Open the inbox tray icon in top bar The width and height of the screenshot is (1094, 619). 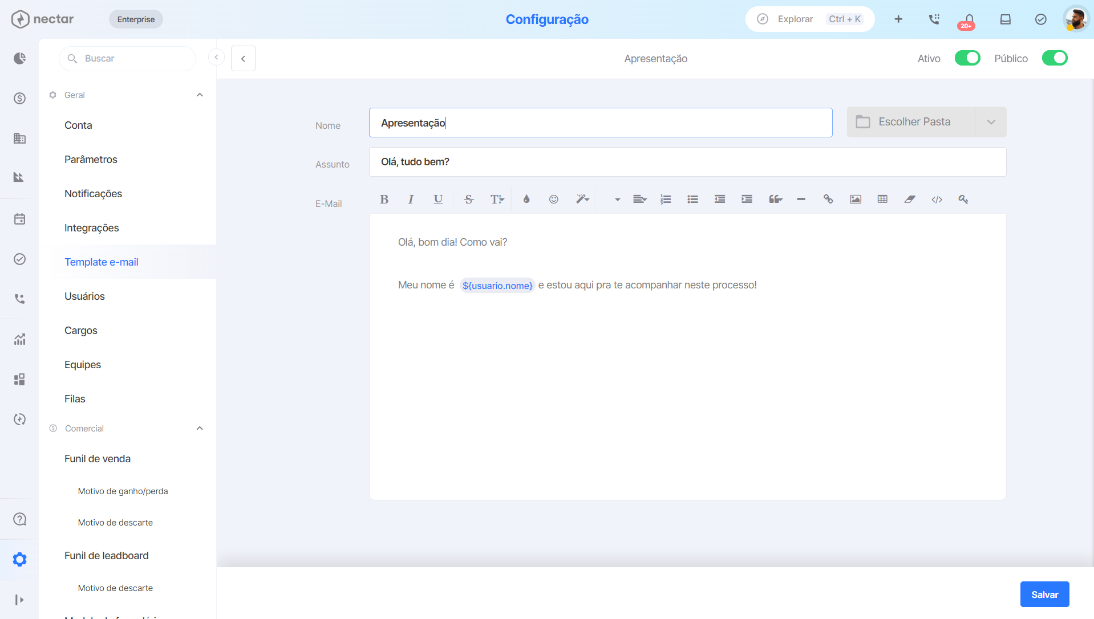[1006, 19]
